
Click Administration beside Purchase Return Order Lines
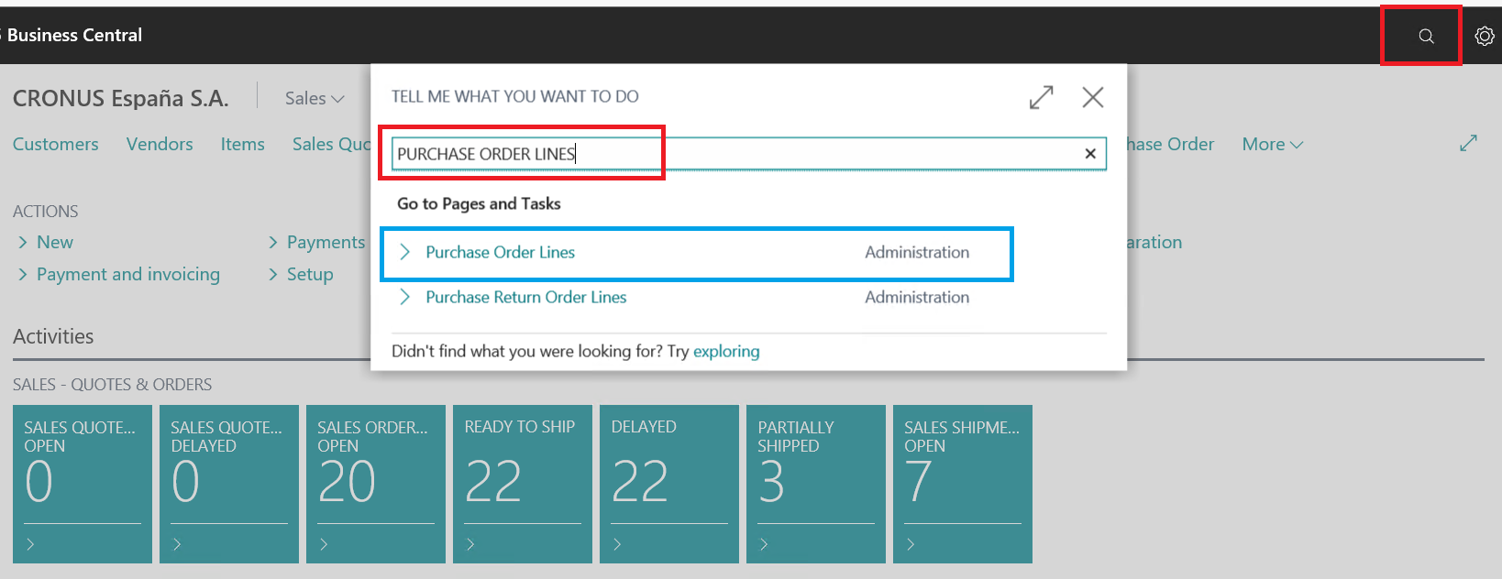(x=917, y=297)
